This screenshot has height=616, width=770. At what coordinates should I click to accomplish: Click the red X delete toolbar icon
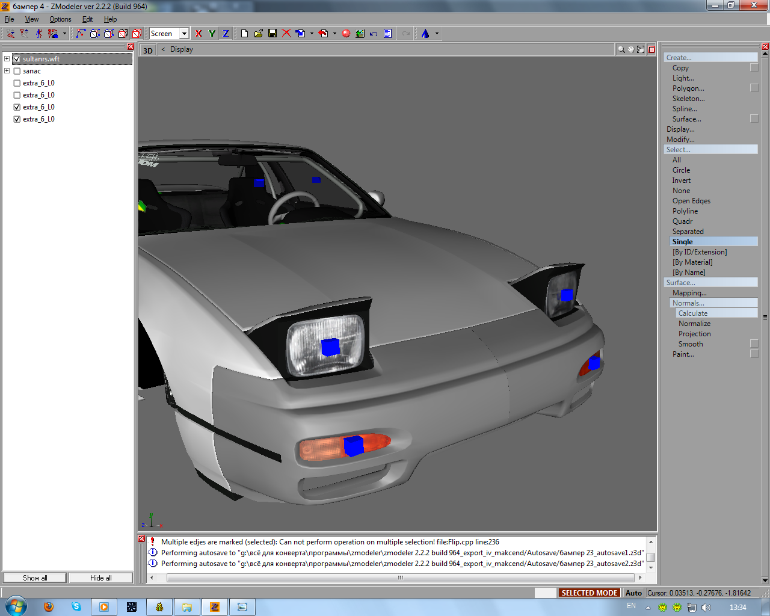click(286, 34)
